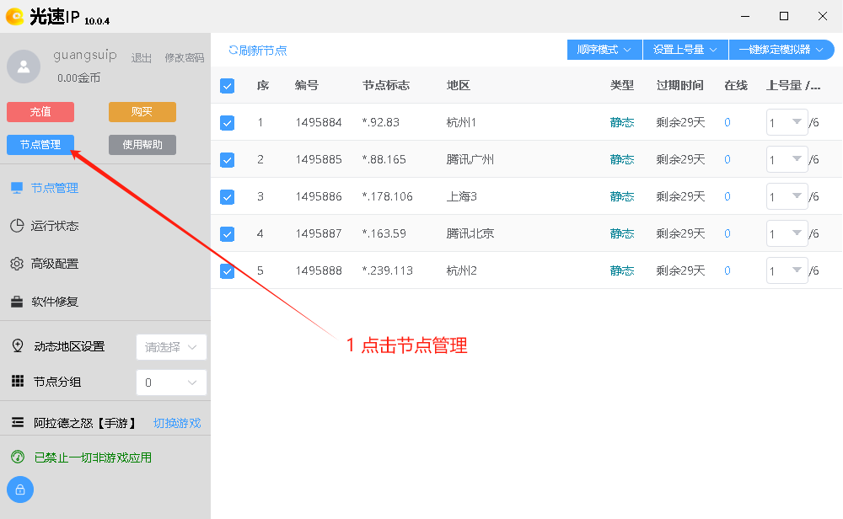Click the 节点管理 monitor icon in sidebar
This screenshot has width=843, height=519.
[17, 188]
